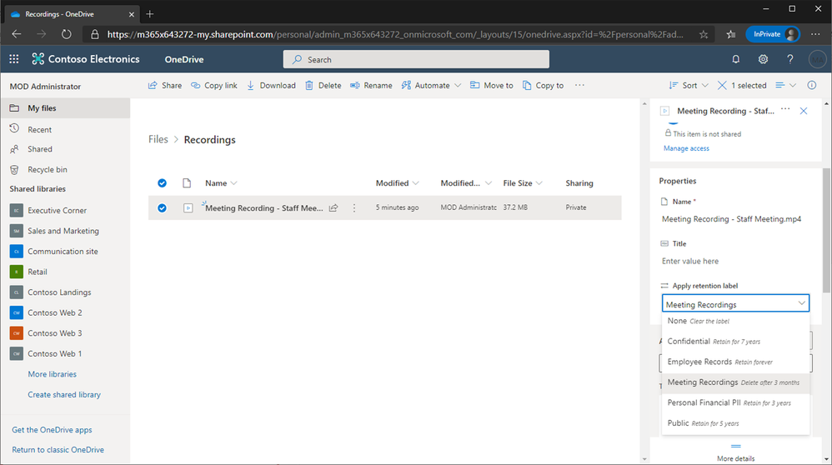Open Sales and Marketing library
Viewport: 832px width, 465px height.
[65, 231]
